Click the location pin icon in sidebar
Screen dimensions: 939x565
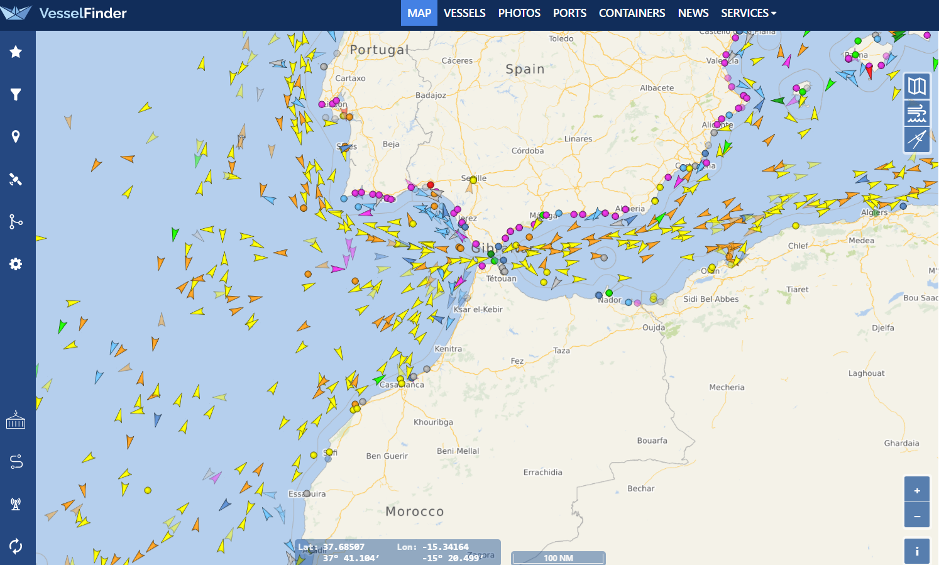[16, 136]
